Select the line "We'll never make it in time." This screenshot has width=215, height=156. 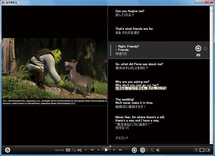pos(134,103)
